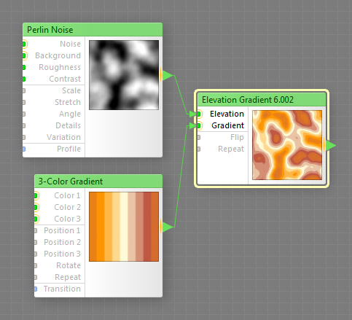The height and width of the screenshot is (320, 352).
Task: Click the Elevation input socket
Action: tap(199, 114)
